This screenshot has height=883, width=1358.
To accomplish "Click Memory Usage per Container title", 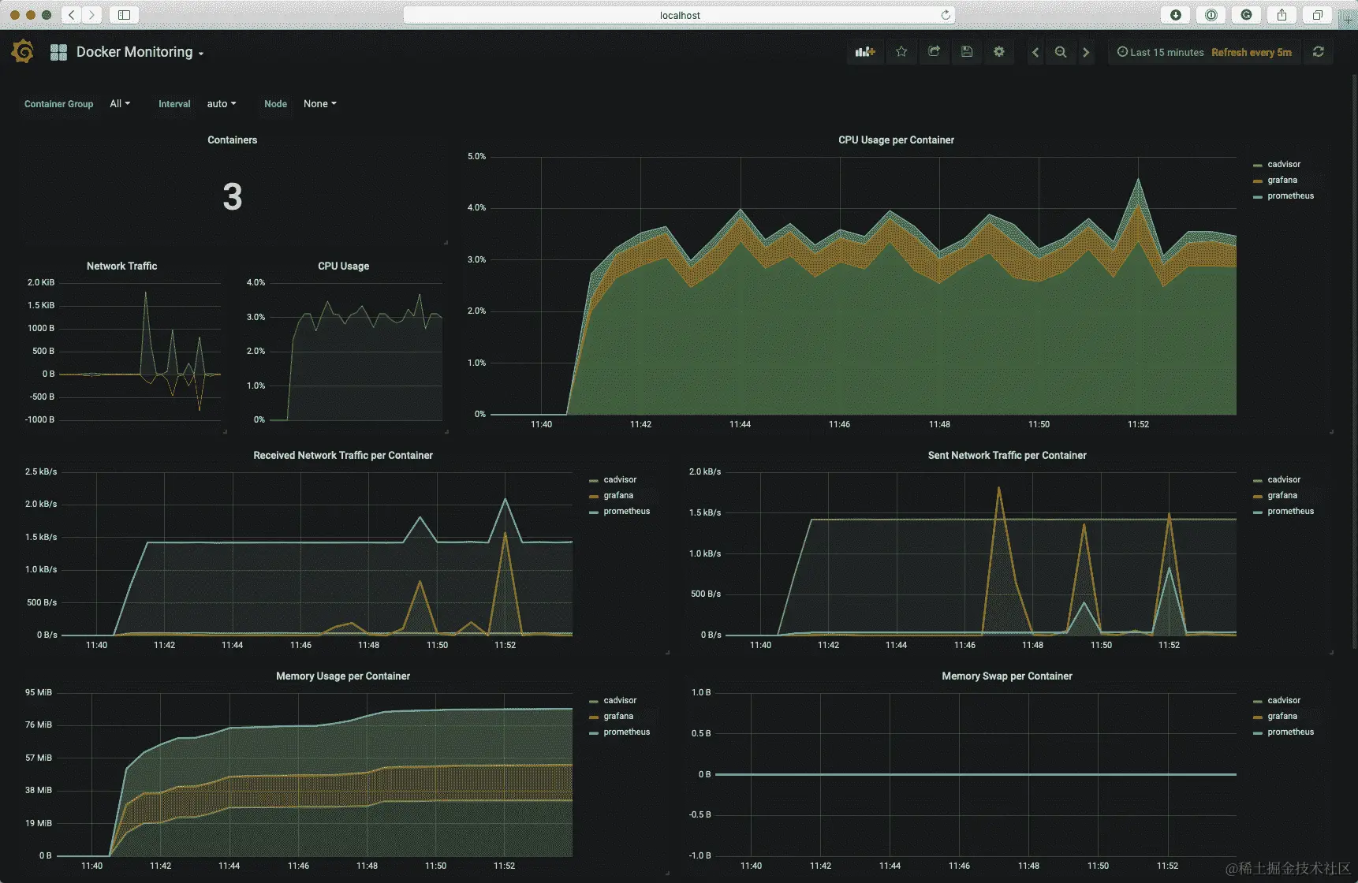I will (342, 676).
